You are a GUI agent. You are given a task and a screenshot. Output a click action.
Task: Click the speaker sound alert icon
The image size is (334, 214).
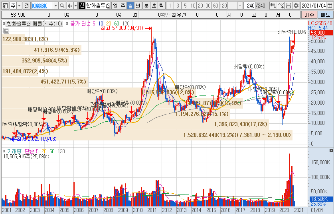tap(70, 6)
